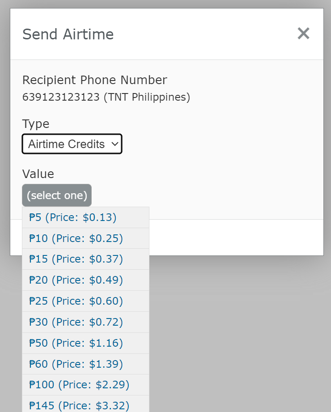Image resolution: width=331 pixels, height=412 pixels.
Task: Close the Send Airtime dialog
Action: [x=303, y=34]
